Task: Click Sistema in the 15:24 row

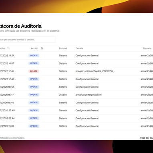Action: [x=63, y=56]
